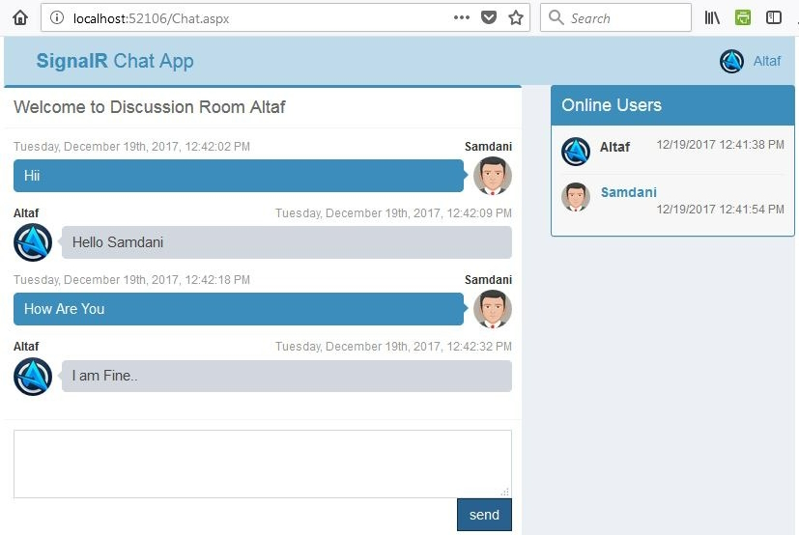Click Samdani's avatar beside the Hii message
The image size is (799, 535).
tap(492, 176)
